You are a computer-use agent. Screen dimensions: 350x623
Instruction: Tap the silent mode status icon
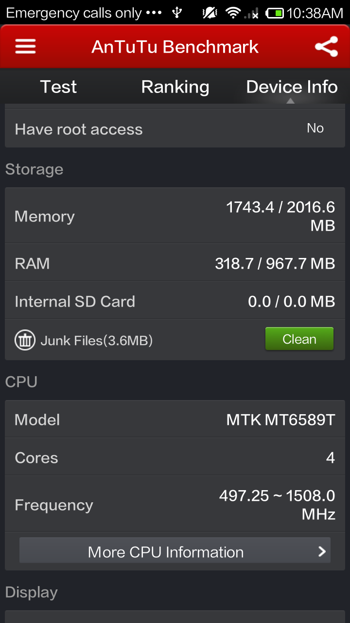pos(210,13)
